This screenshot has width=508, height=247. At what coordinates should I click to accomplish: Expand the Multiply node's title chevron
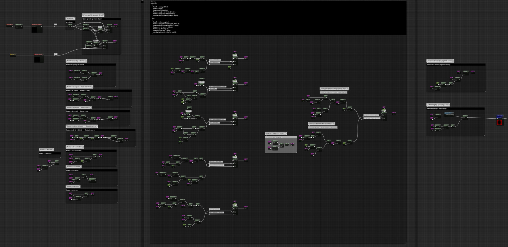pyautogui.click(x=467, y=116)
